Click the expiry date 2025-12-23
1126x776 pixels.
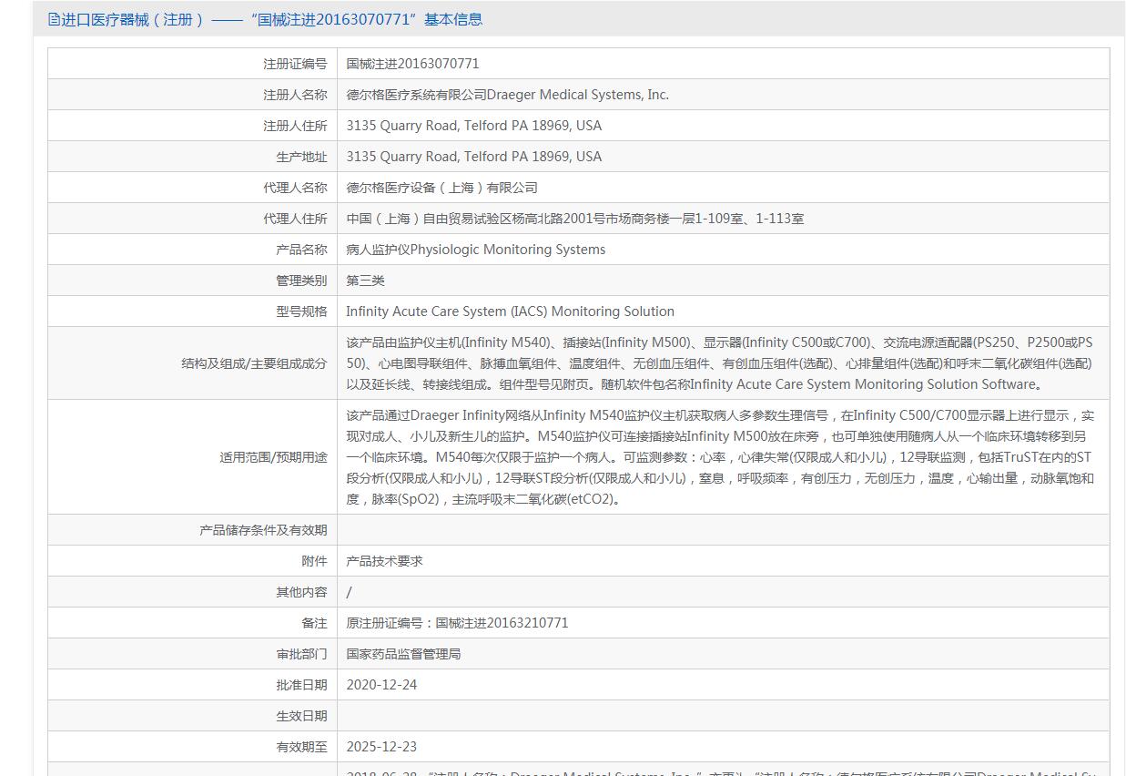point(381,747)
